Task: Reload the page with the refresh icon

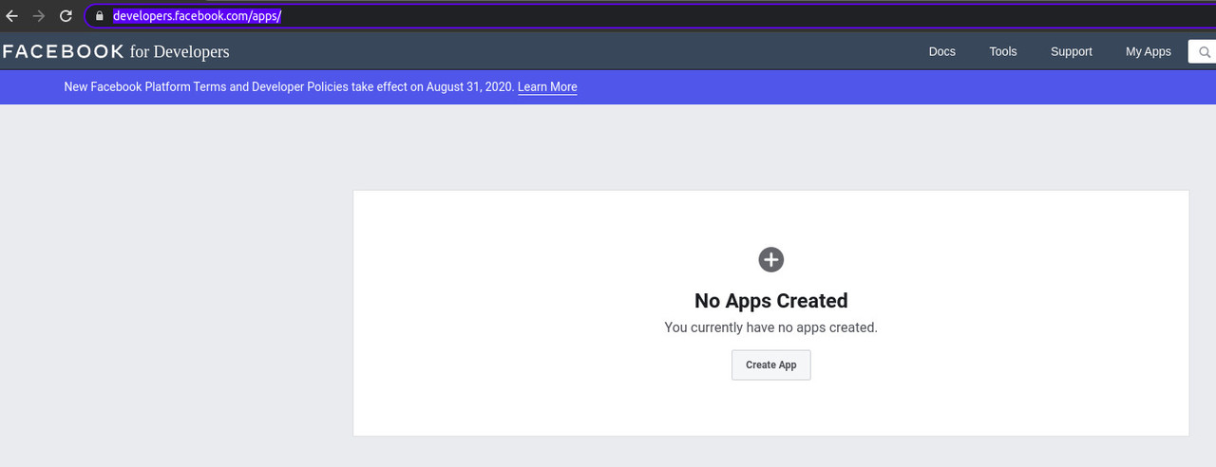Action: tap(66, 16)
